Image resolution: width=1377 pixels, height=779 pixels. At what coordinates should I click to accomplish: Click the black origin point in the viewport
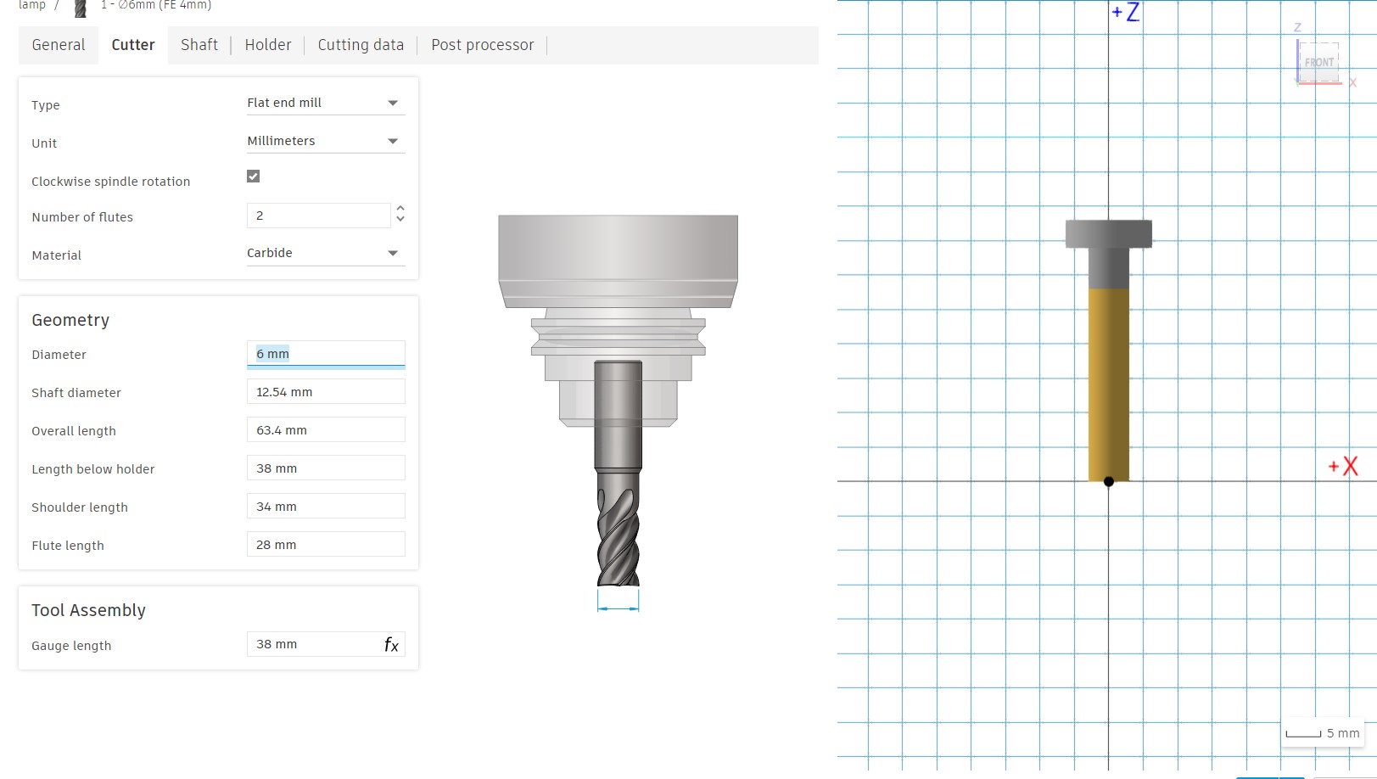pos(1109,481)
